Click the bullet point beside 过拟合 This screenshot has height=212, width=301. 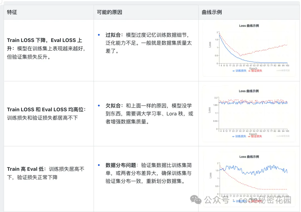pyautogui.click(x=98, y=35)
